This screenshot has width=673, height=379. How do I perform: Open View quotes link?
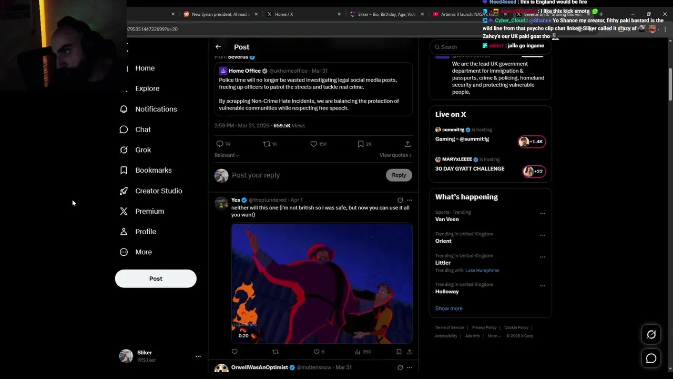coord(395,155)
